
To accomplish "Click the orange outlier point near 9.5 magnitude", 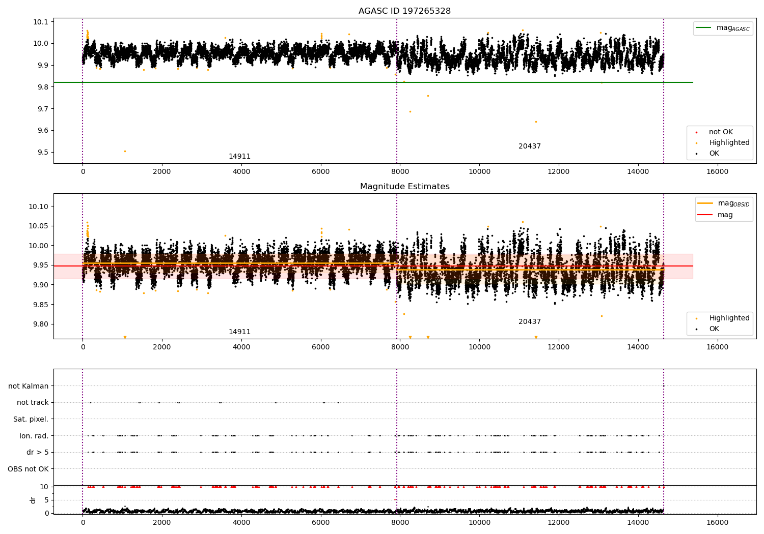I will (125, 151).
